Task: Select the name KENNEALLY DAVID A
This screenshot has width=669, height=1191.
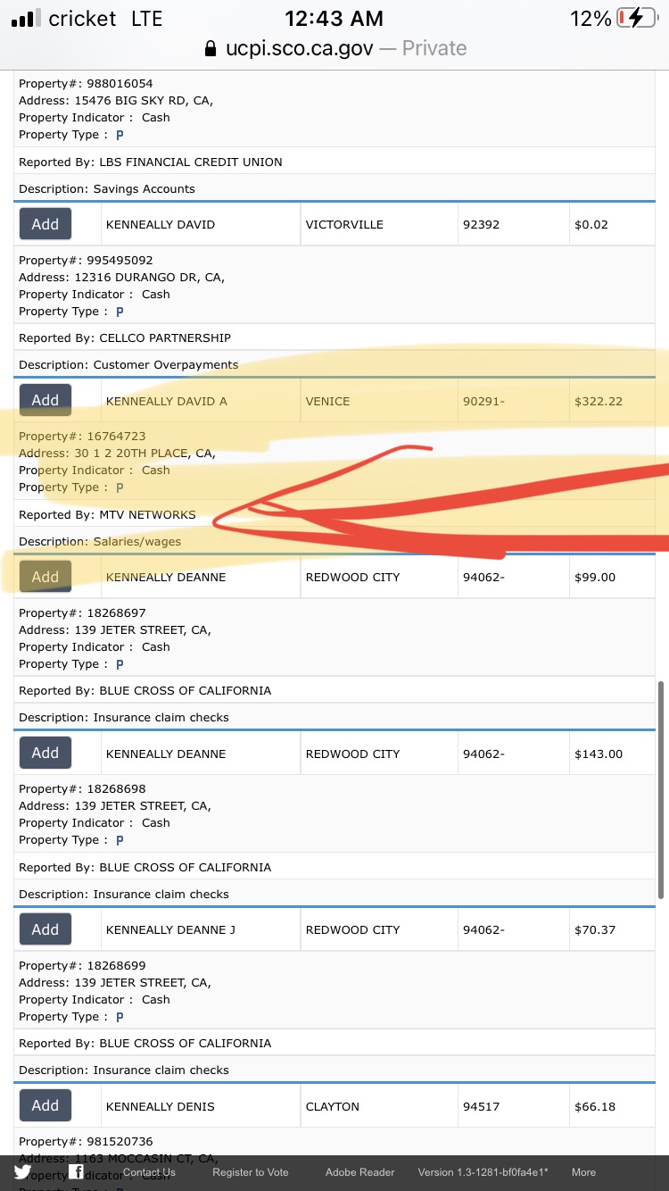Action: point(166,401)
